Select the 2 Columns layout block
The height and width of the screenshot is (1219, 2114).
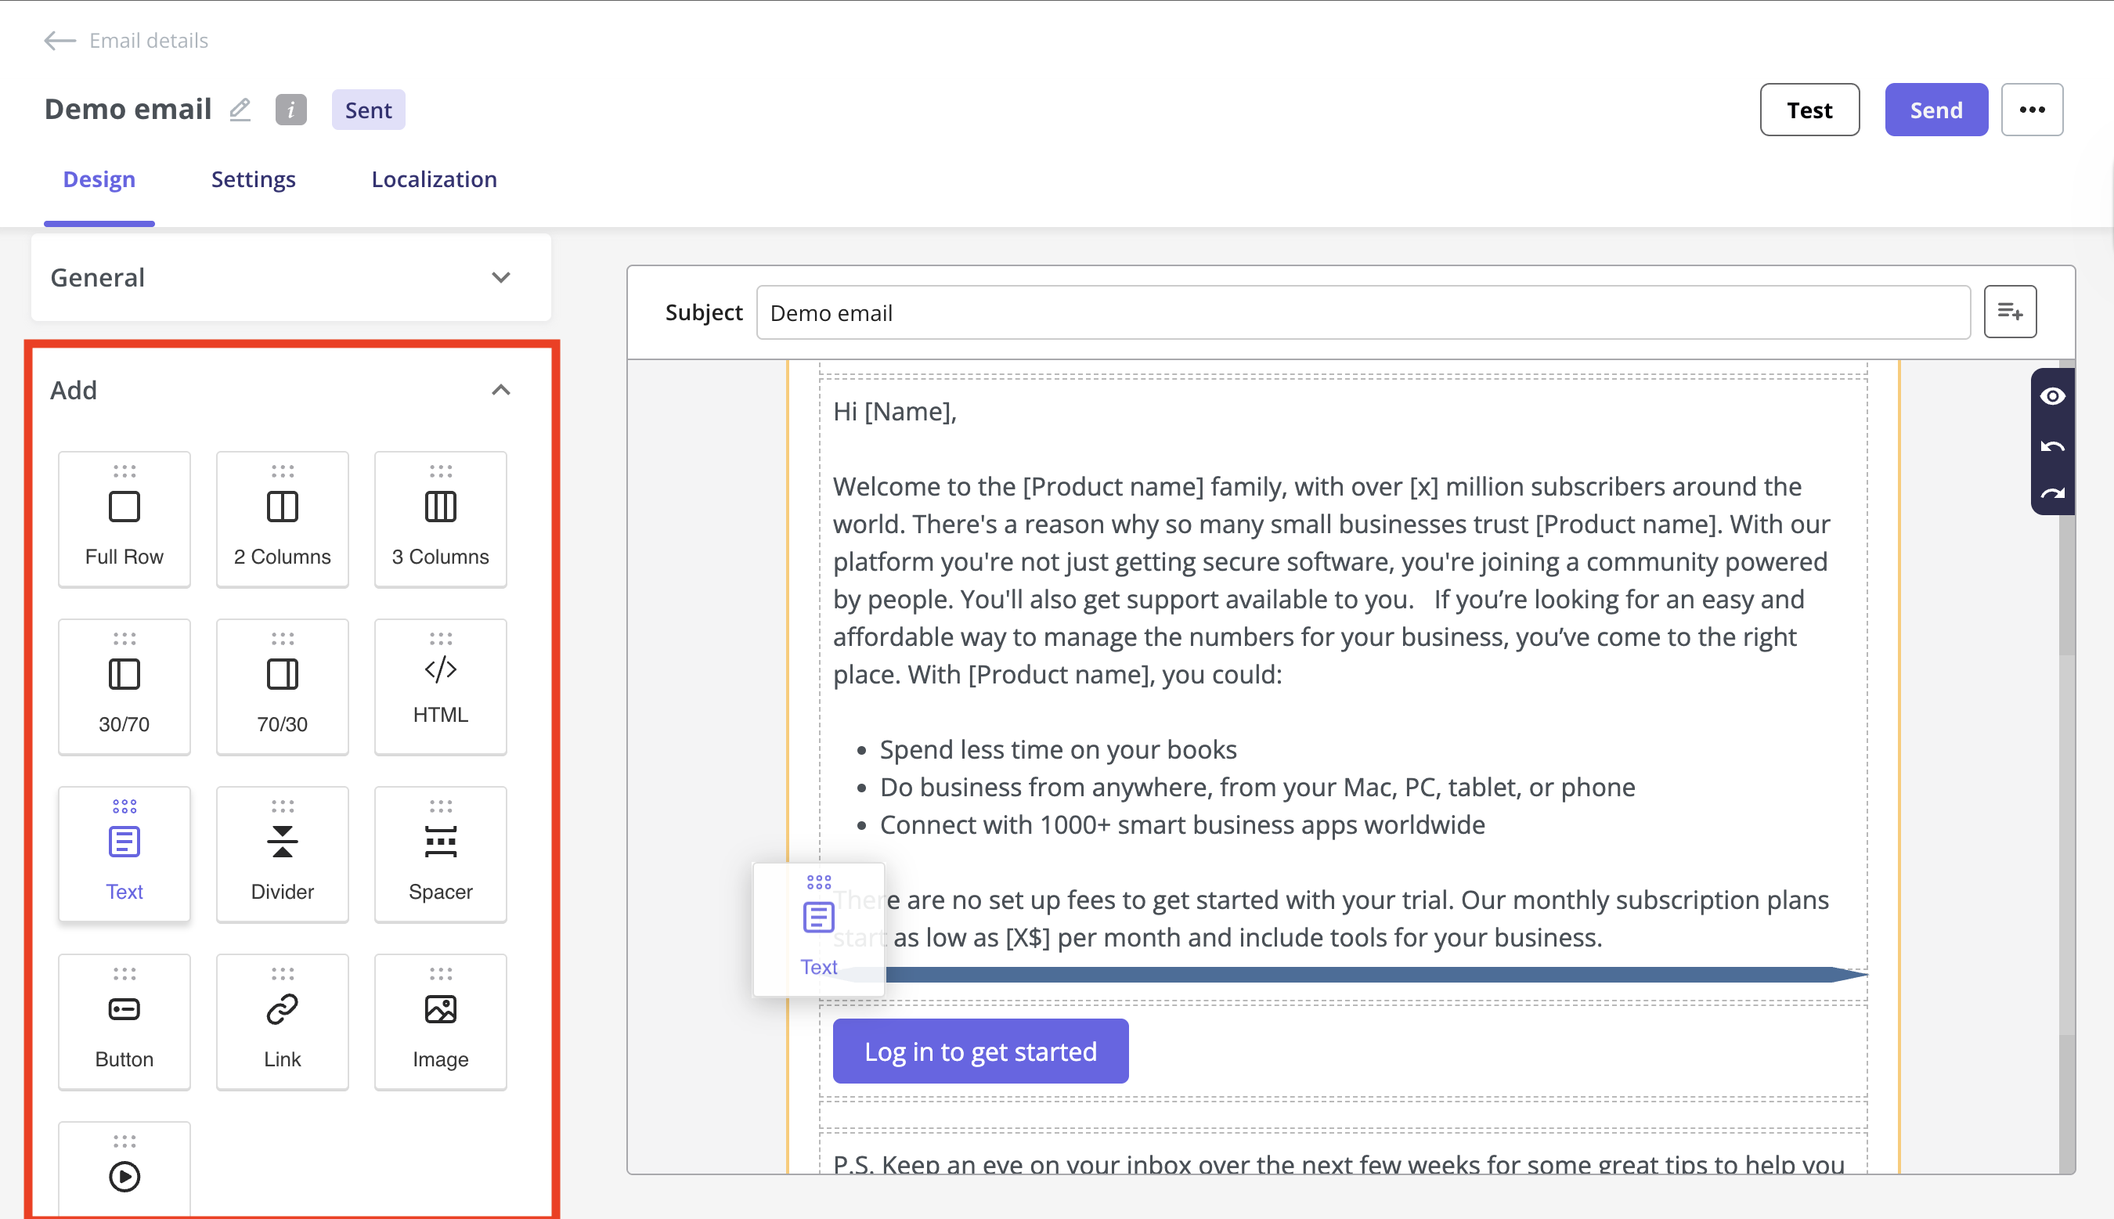pyautogui.click(x=282, y=519)
